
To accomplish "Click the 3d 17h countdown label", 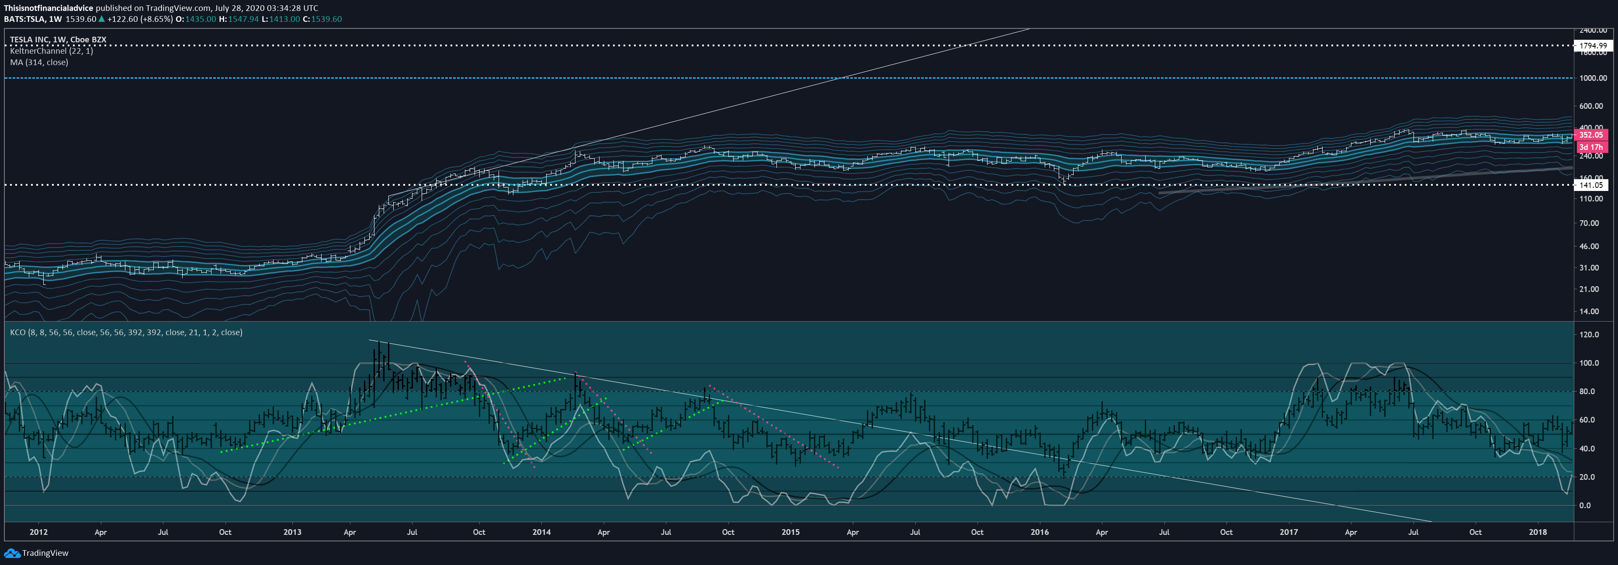I will click(x=1591, y=147).
